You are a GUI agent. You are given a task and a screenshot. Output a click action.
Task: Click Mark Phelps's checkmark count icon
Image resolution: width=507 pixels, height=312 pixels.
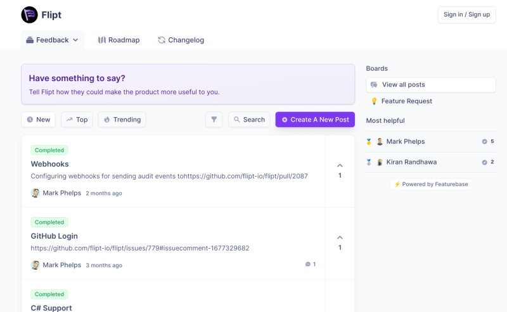click(x=484, y=142)
